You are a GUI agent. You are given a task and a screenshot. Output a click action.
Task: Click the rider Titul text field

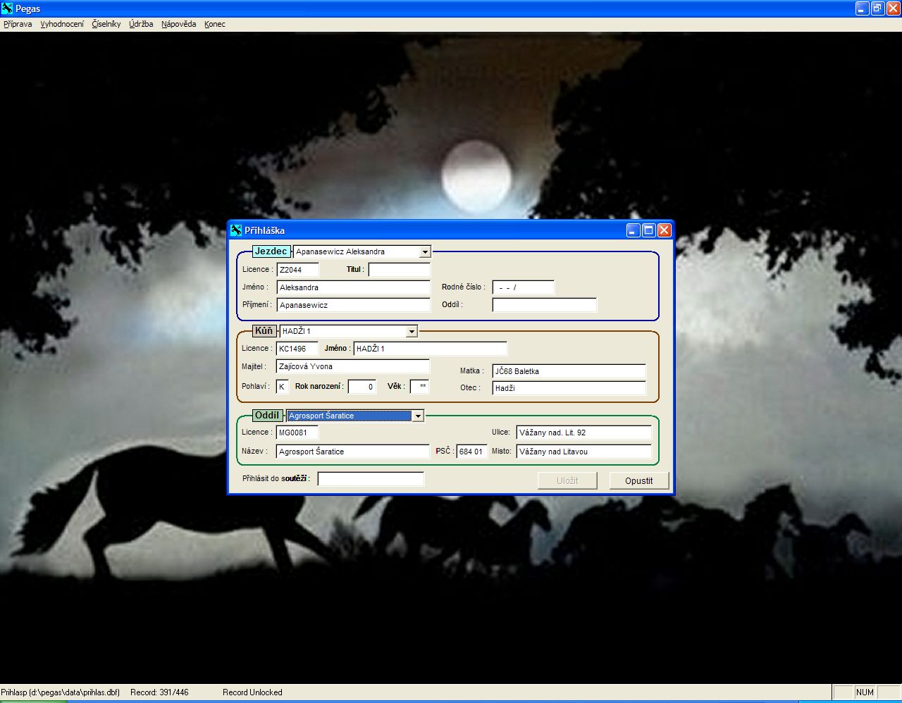point(399,270)
